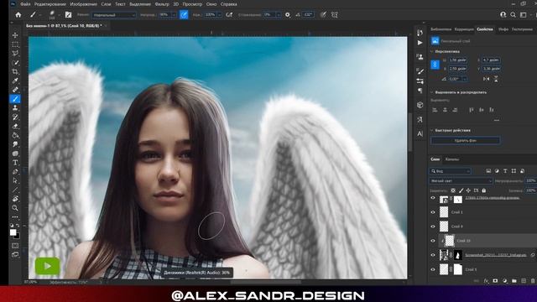Select the Hand tool
Screen dimensions: 537x302
point(15,199)
